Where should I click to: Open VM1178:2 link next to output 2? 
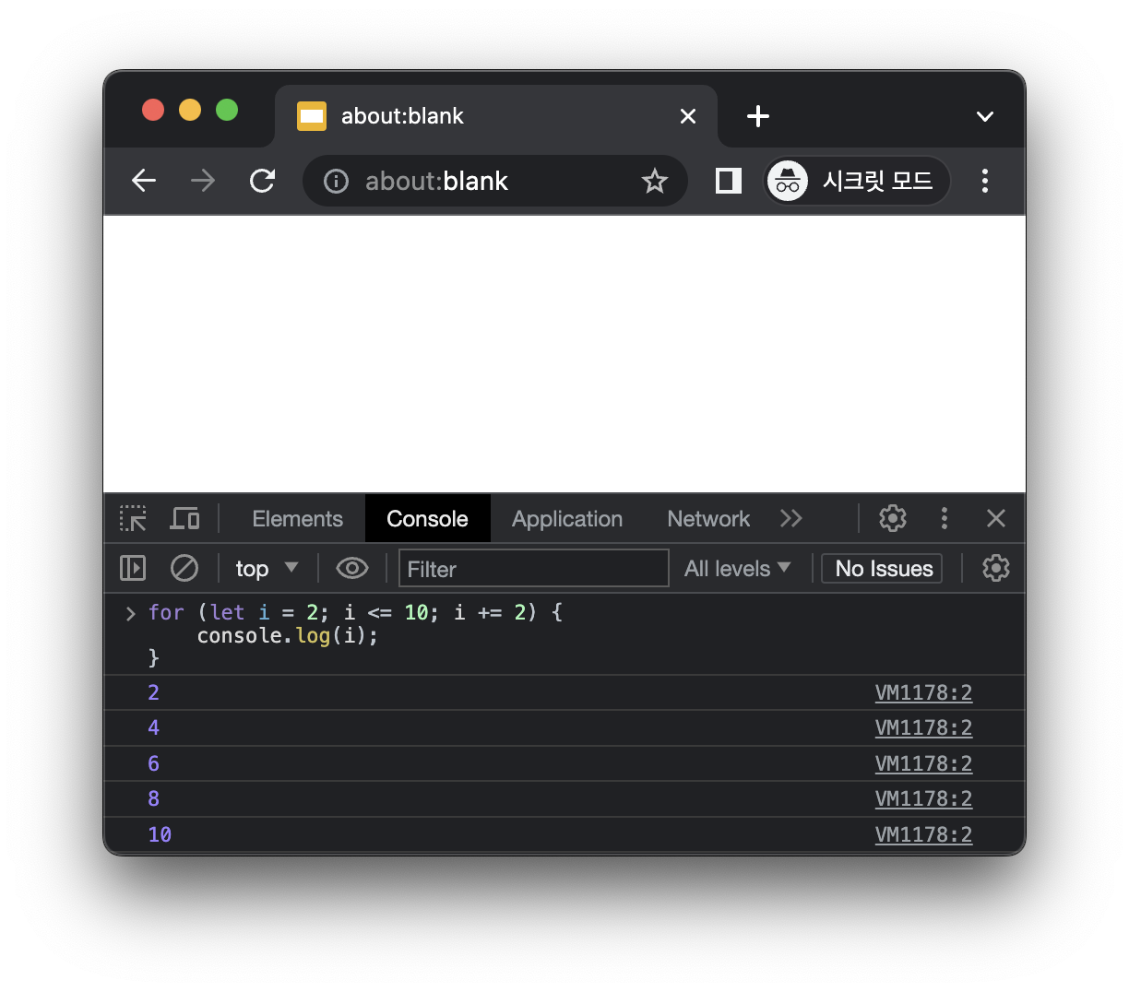pyautogui.click(x=923, y=693)
